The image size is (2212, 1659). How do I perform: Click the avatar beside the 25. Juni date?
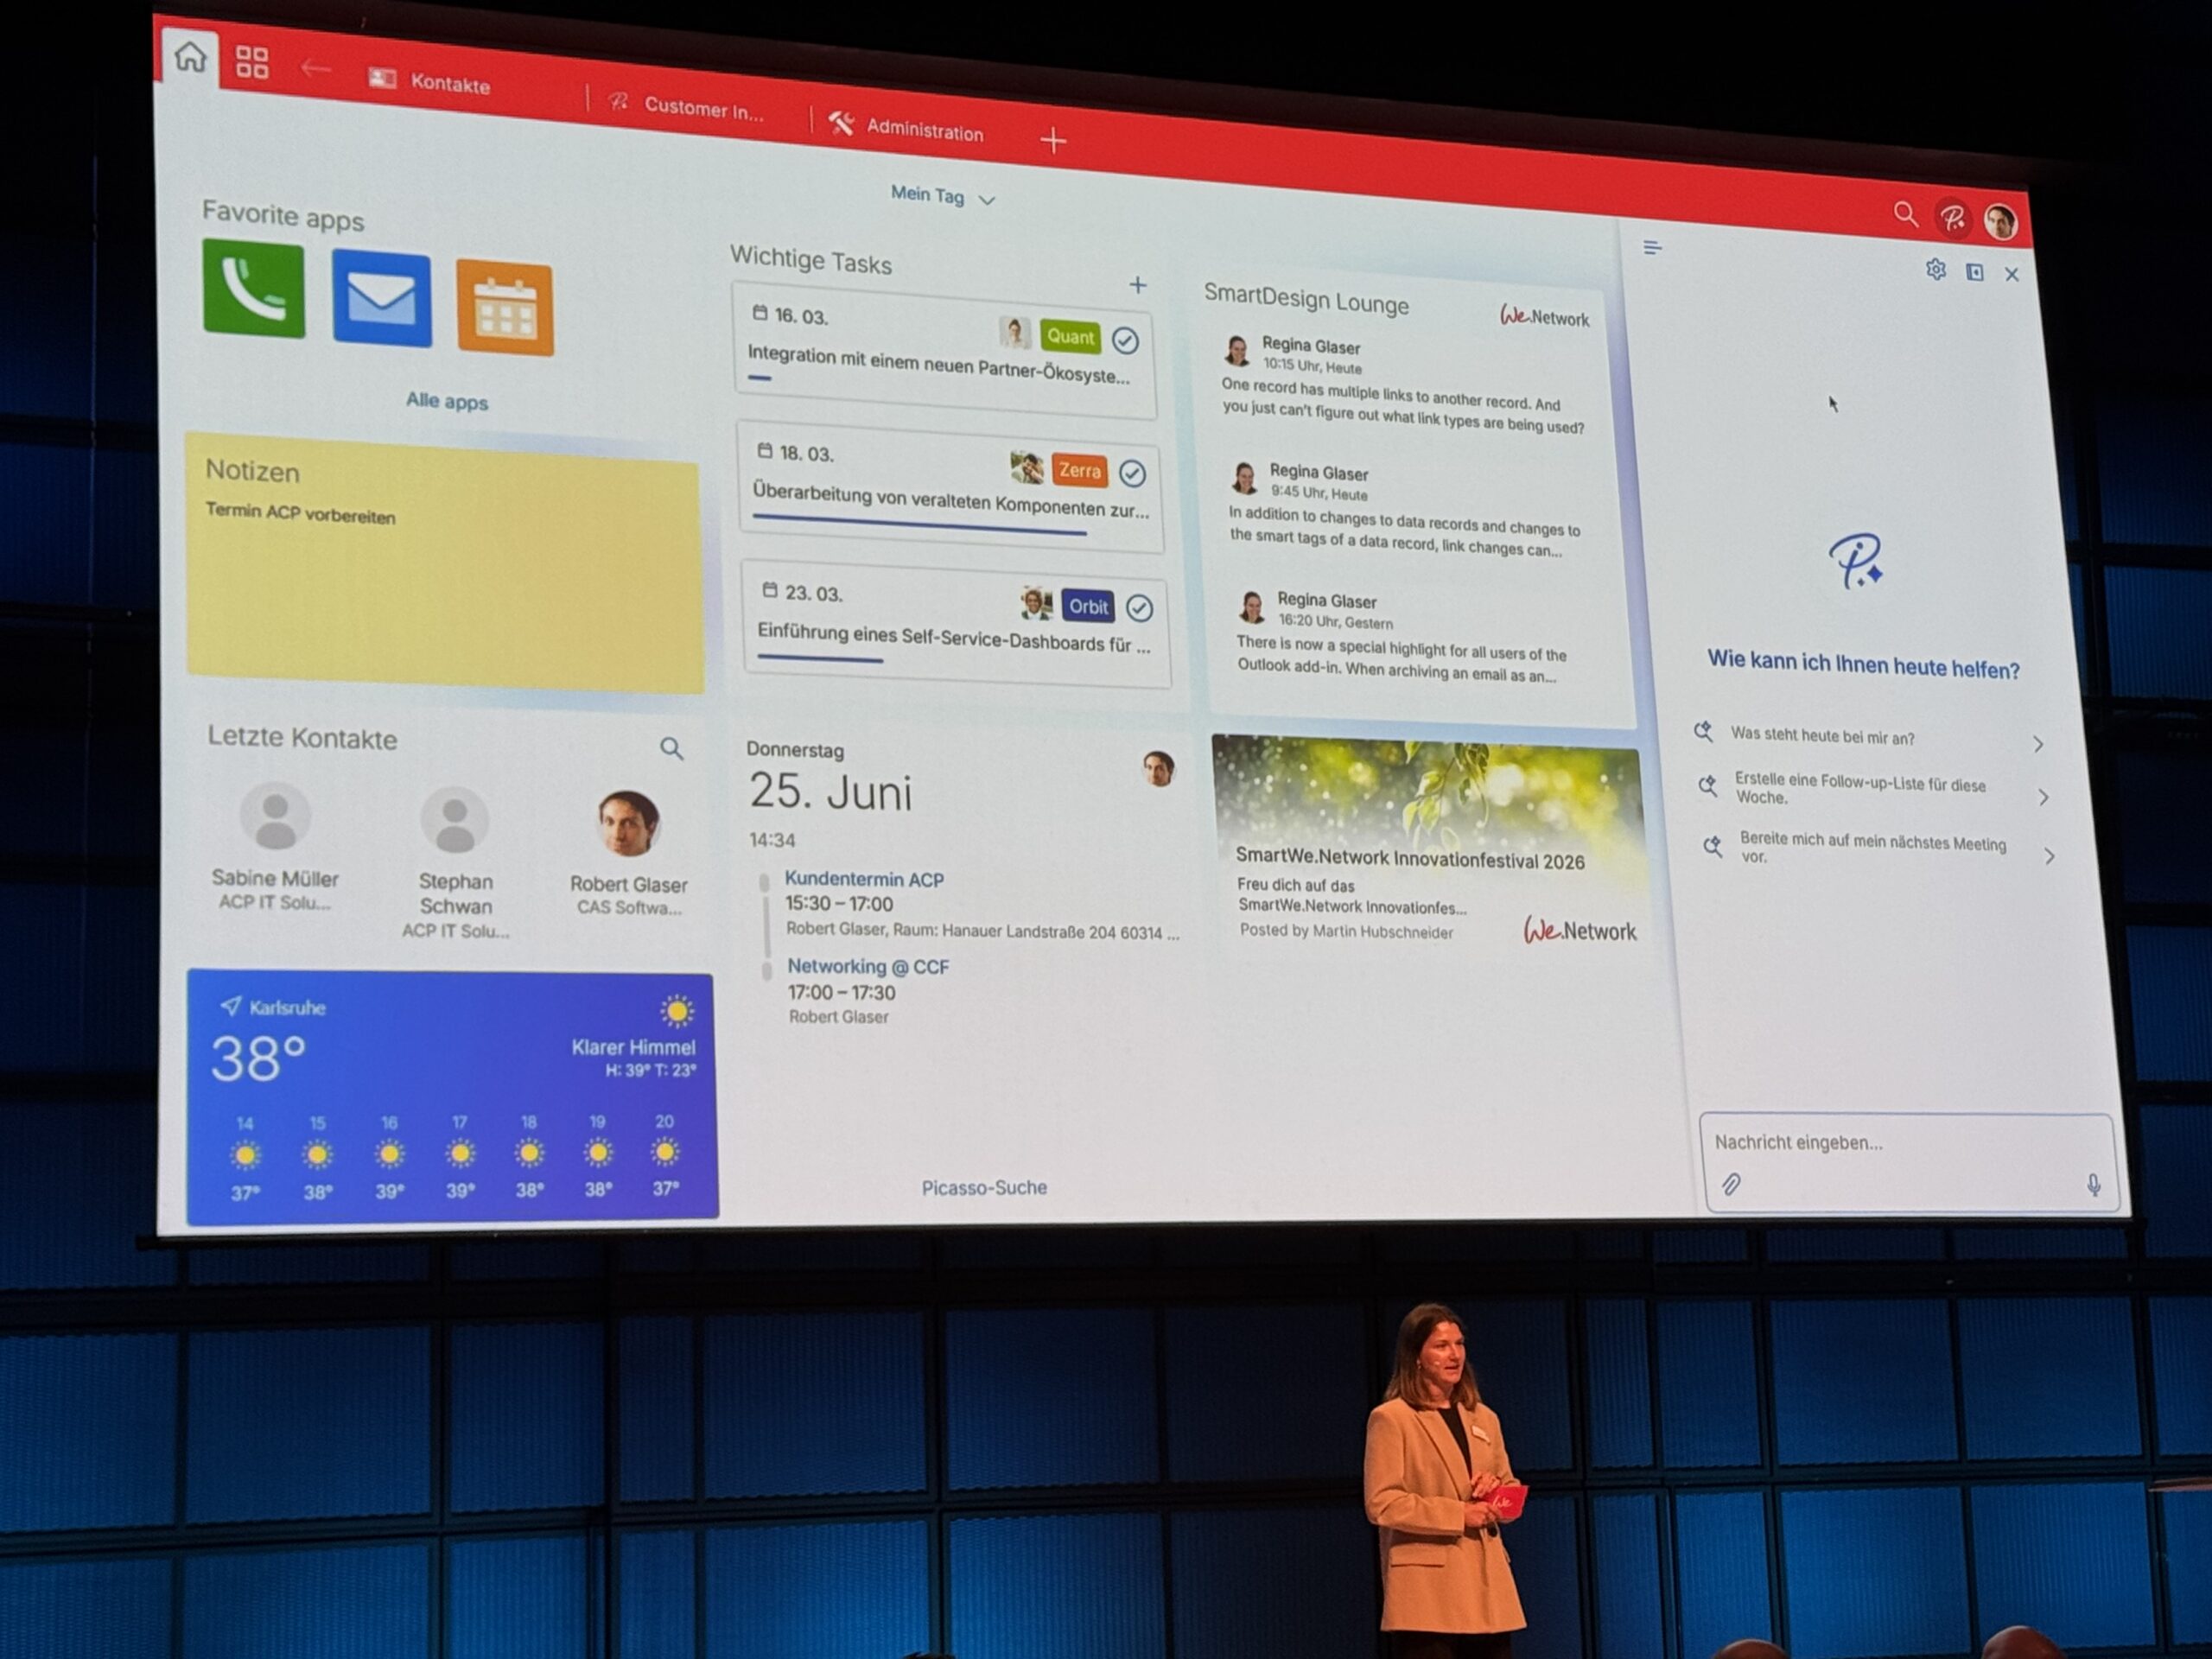[1158, 768]
